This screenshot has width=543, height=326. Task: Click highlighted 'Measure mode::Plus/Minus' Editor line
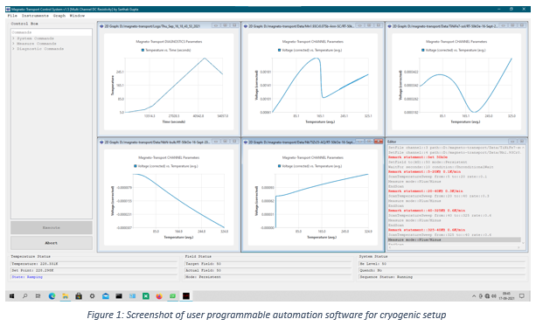pyautogui.click(x=454, y=239)
